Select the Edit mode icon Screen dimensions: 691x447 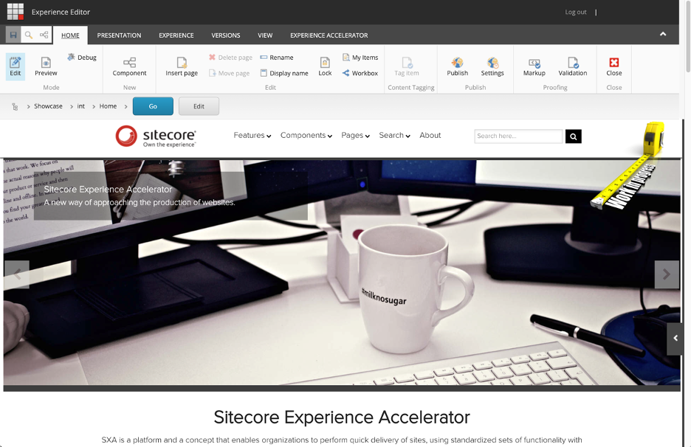[15, 65]
